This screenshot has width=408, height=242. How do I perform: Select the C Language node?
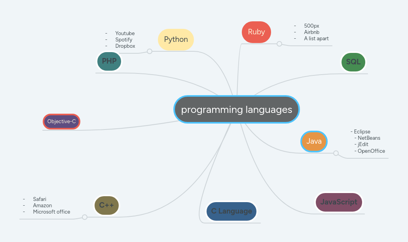pyautogui.click(x=231, y=211)
